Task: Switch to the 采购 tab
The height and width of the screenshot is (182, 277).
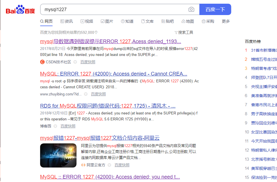Action: pos(208,21)
